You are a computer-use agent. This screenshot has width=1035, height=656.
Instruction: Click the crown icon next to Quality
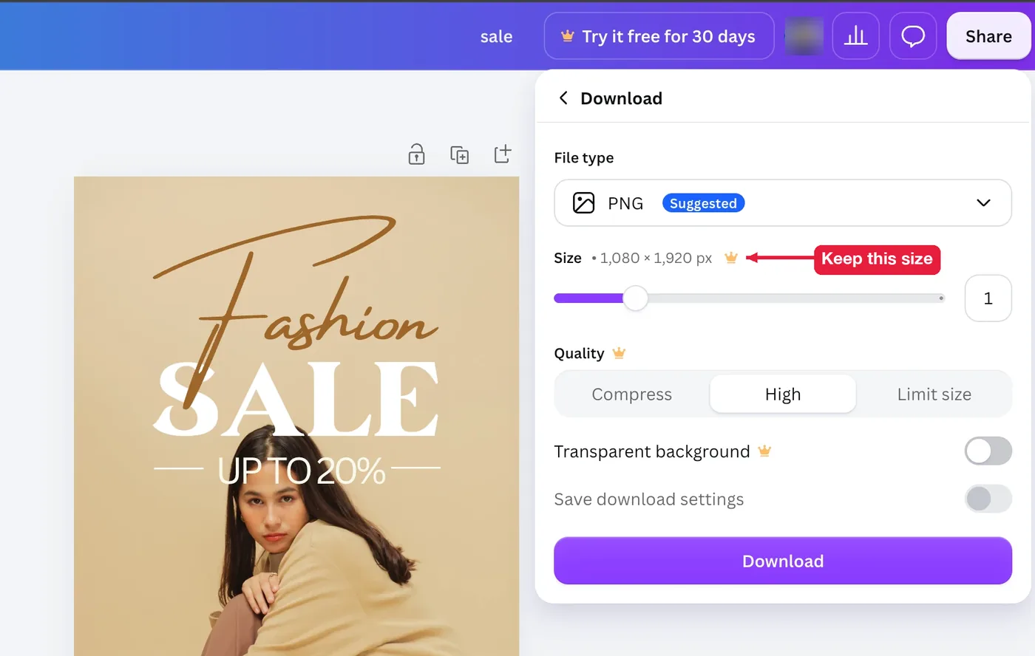(619, 353)
